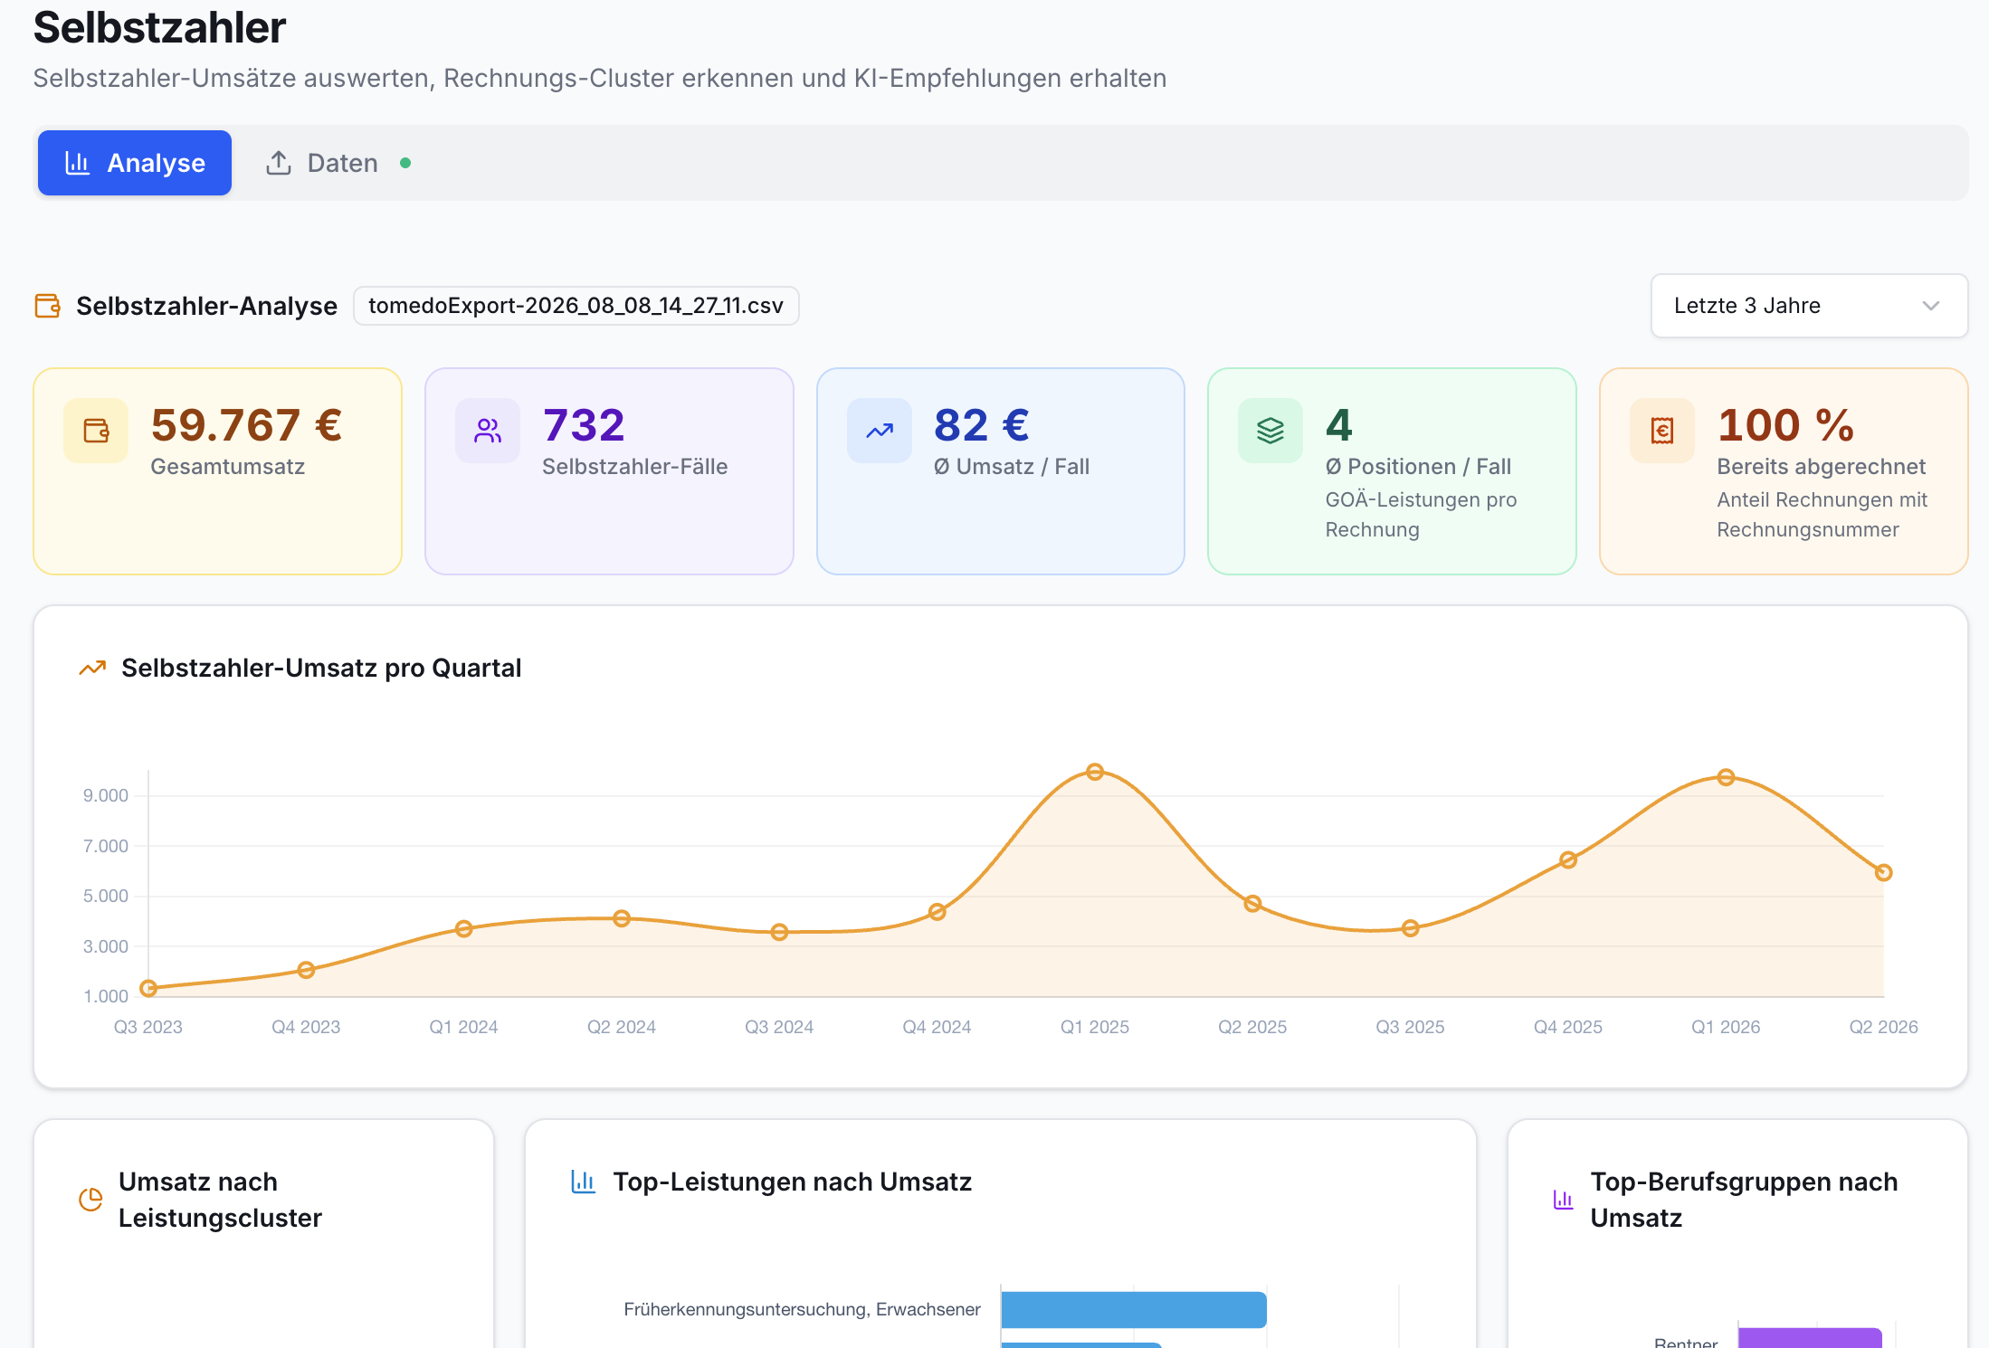The width and height of the screenshot is (1989, 1348).
Task: Click the 82 € average value
Action: click(x=982, y=425)
